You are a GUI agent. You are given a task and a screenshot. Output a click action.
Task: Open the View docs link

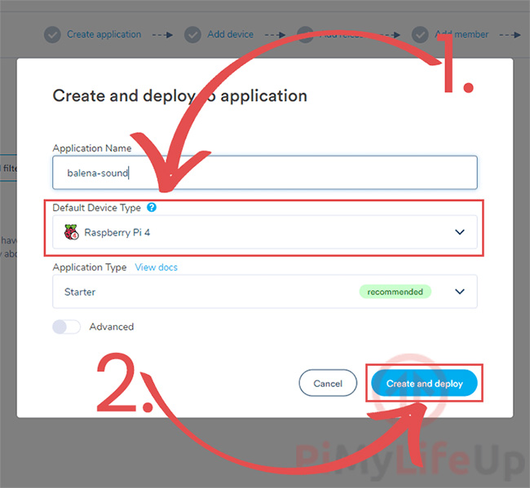click(x=157, y=267)
